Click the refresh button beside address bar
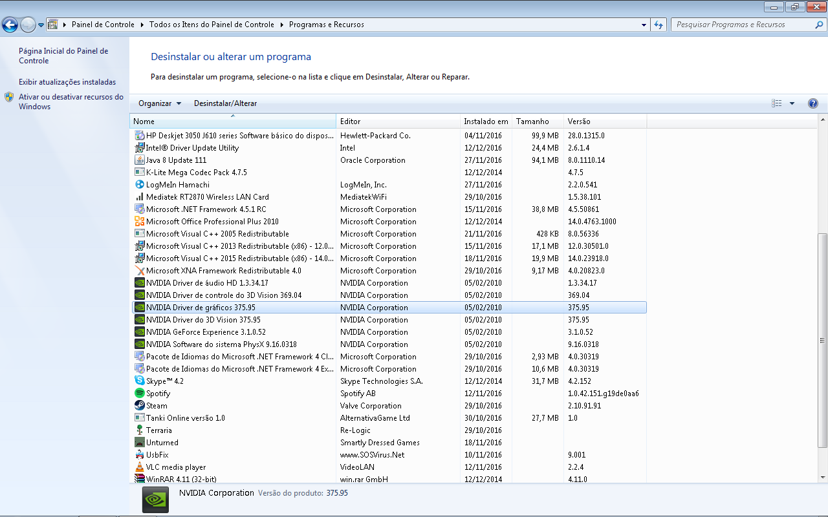Screen dimensions: 828x517 [x=659, y=25]
